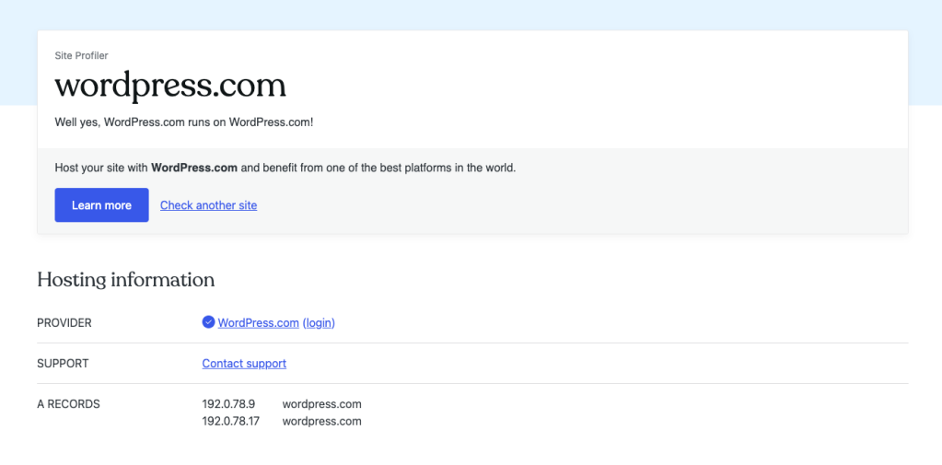Click the Learn more button
The image size is (942, 465).
pos(101,204)
